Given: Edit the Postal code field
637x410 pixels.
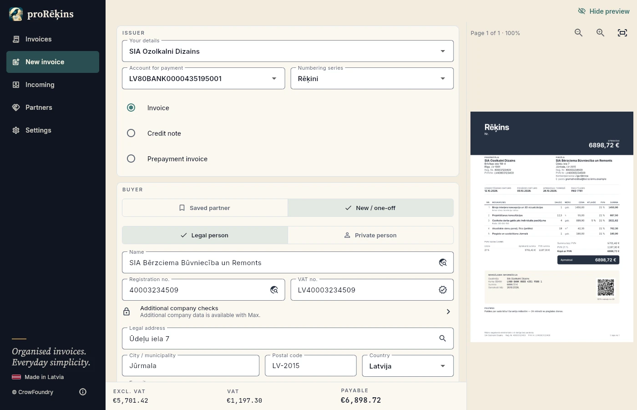Looking at the screenshot, I should [311, 366].
